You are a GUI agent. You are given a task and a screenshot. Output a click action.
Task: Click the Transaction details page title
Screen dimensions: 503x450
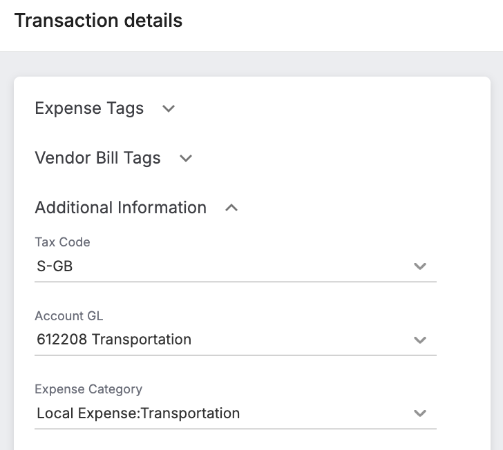pyautogui.click(x=99, y=21)
